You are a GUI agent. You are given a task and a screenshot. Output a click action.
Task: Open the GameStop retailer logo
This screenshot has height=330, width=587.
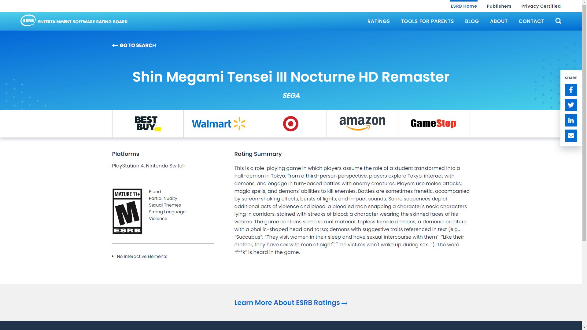click(x=433, y=123)
